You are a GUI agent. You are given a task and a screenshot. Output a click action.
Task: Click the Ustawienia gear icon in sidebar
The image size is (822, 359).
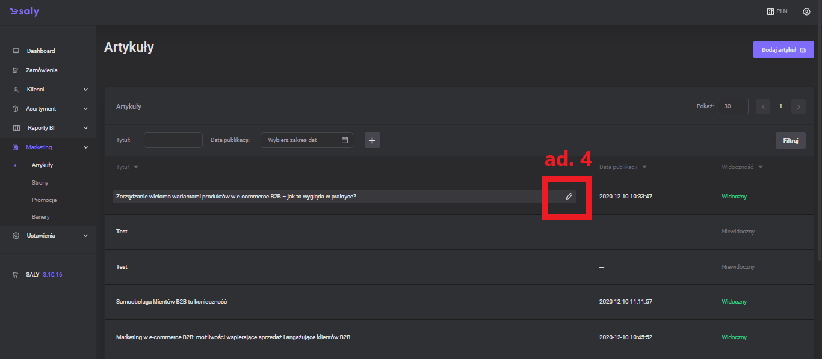coord(16,236)
